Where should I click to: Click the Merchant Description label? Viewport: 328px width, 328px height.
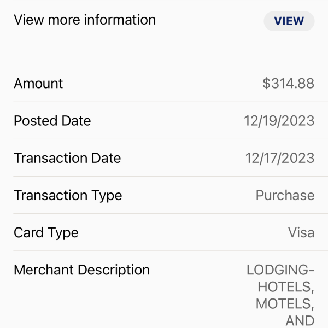click(81, 270)
